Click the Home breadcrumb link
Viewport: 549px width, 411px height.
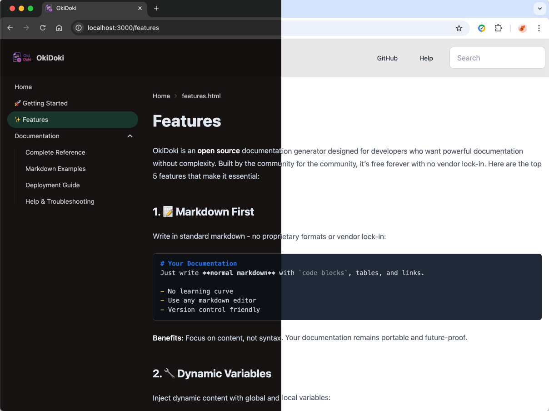[161, 96]
